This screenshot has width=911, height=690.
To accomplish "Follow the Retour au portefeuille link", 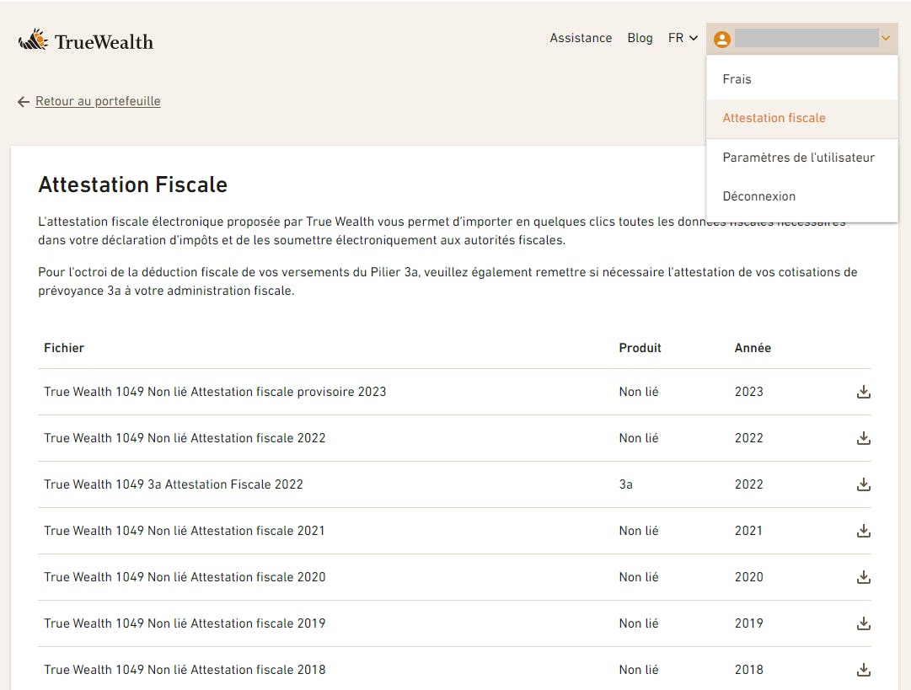I will [98, 101].
